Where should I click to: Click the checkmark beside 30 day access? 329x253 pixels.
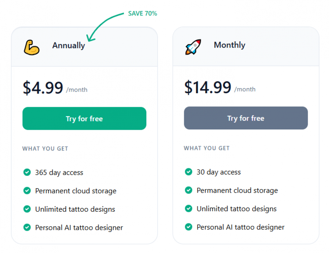coord(189,172)
